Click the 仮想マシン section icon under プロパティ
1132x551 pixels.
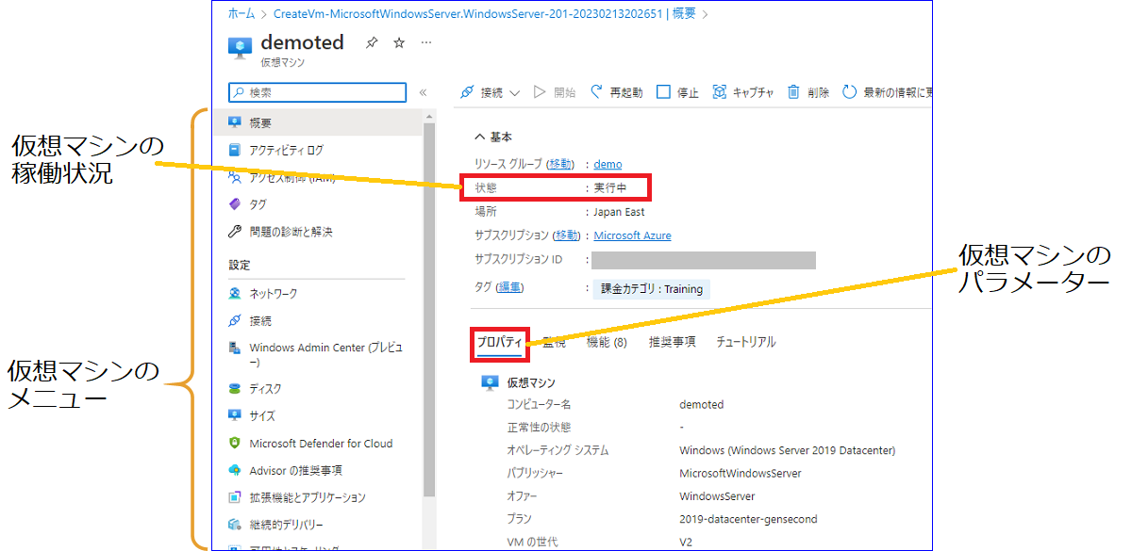(490, 382)
